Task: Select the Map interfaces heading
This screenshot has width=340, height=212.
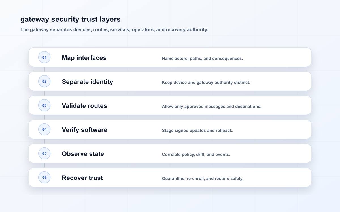Action: 84,58
